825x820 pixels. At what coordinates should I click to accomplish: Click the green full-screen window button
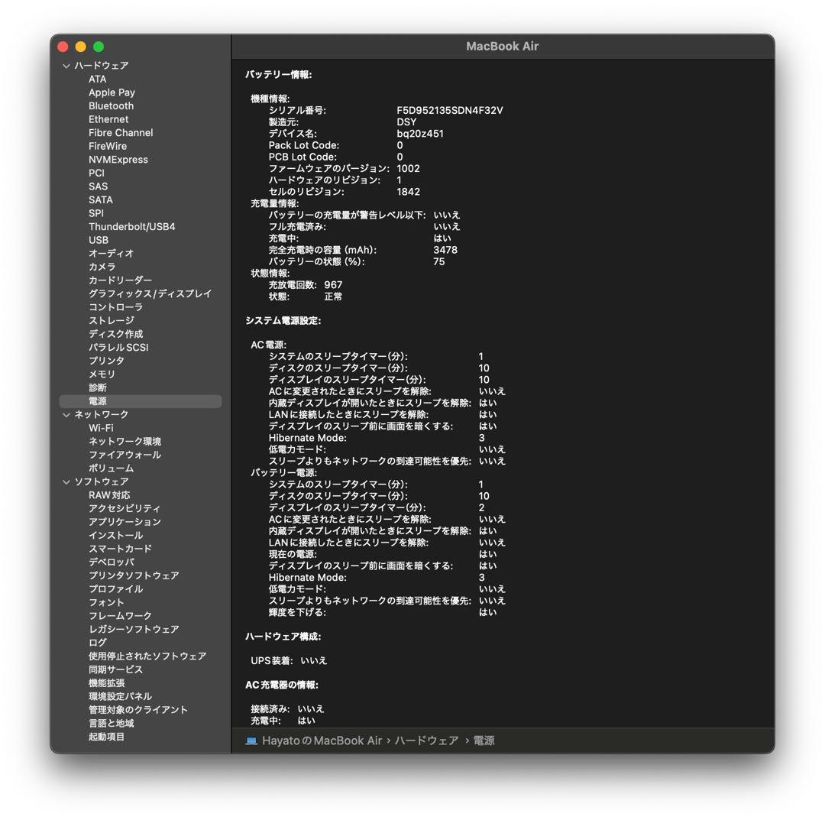point(99,47)
